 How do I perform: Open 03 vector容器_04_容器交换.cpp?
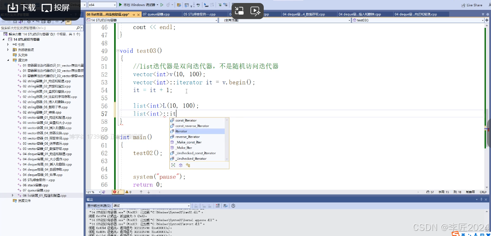46,133
